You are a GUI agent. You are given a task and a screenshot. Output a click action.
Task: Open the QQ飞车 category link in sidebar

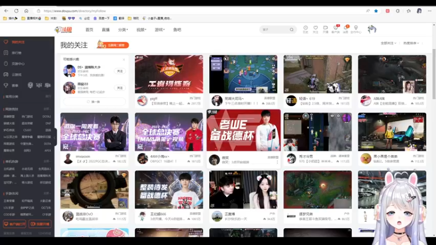tap(46, 207)
